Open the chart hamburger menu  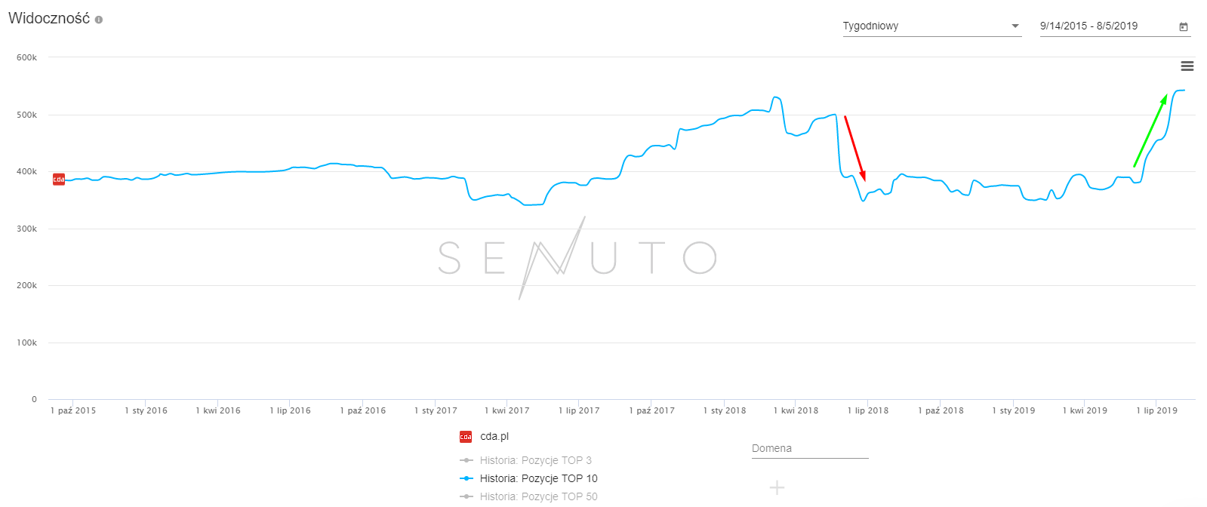tap(1187, 66)
